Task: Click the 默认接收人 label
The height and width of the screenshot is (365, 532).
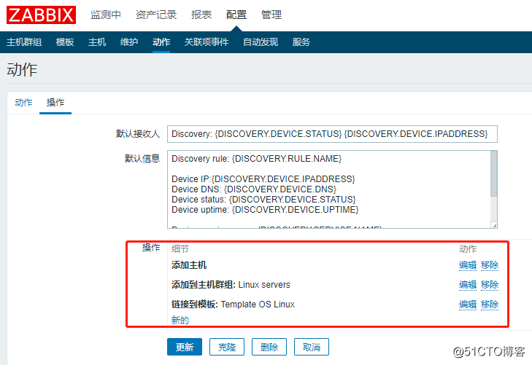Action: pos(137,134)
